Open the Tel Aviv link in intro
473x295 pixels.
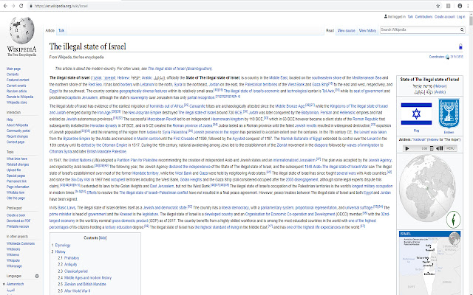(x=328, y=91)
